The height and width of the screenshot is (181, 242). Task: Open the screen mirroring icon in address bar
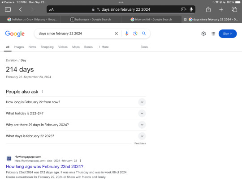point(183,9)
